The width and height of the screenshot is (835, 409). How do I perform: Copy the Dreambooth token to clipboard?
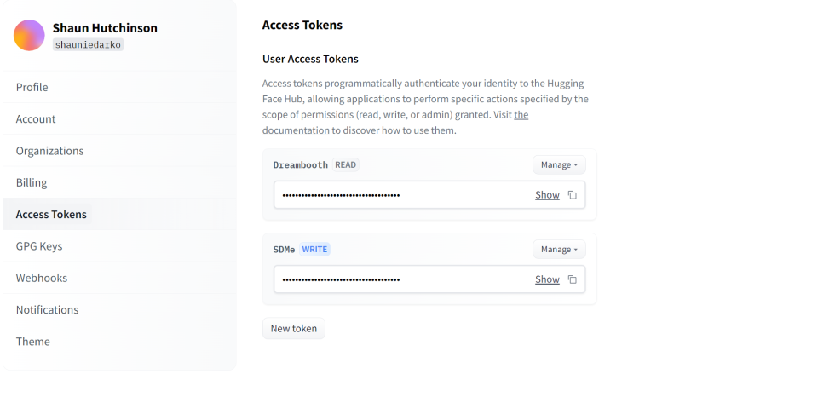pos(573,195)
